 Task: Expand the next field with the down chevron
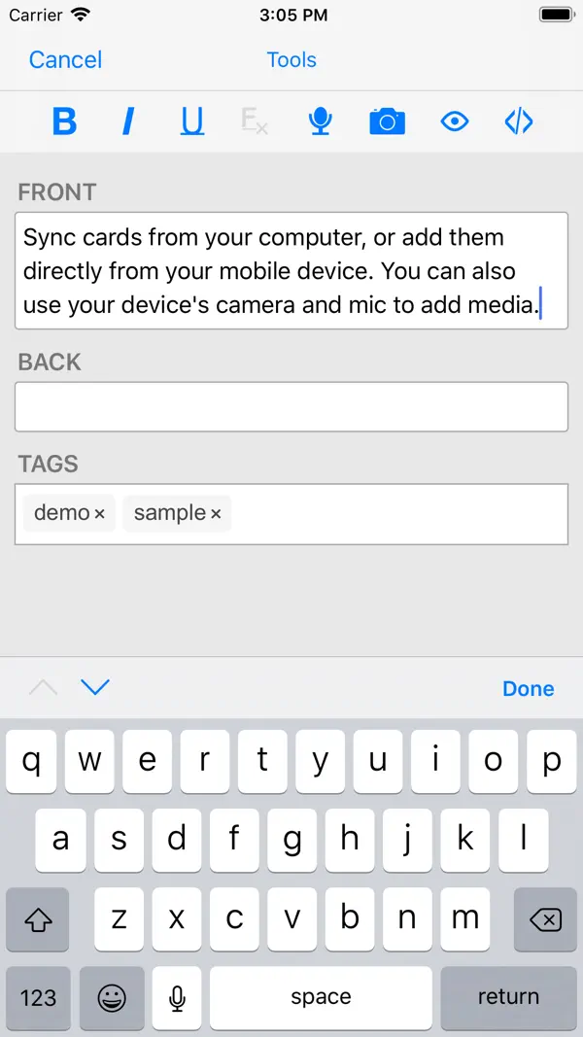[94, 687]
